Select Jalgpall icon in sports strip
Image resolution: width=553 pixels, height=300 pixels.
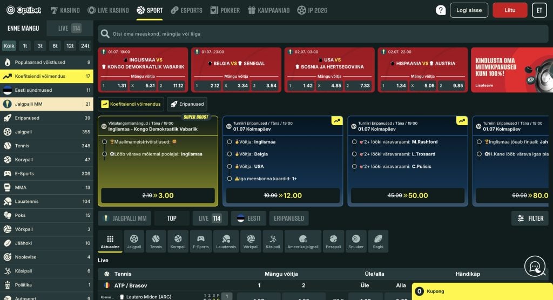tap(134, 242)
